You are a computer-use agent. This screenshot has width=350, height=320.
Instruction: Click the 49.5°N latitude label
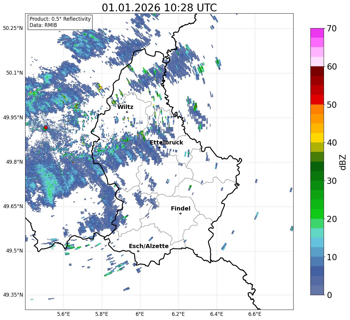pos(14,251)
